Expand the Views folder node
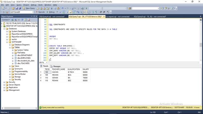This screenshot has width=203, height=114. pyautogui.click(x=10, y=66)
